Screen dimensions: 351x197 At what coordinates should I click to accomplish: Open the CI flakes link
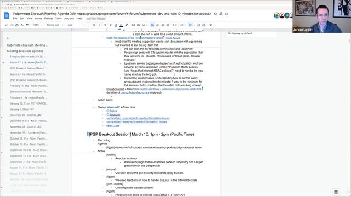112,111
